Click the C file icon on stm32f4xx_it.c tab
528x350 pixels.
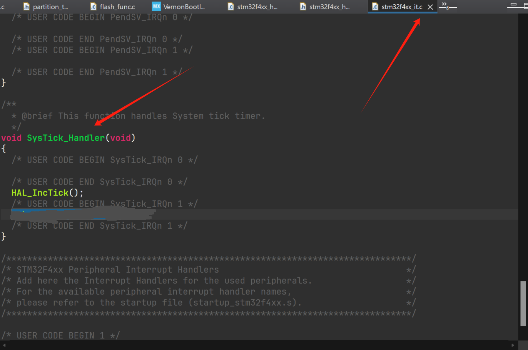pyautogui.click(x=375, y=7)
